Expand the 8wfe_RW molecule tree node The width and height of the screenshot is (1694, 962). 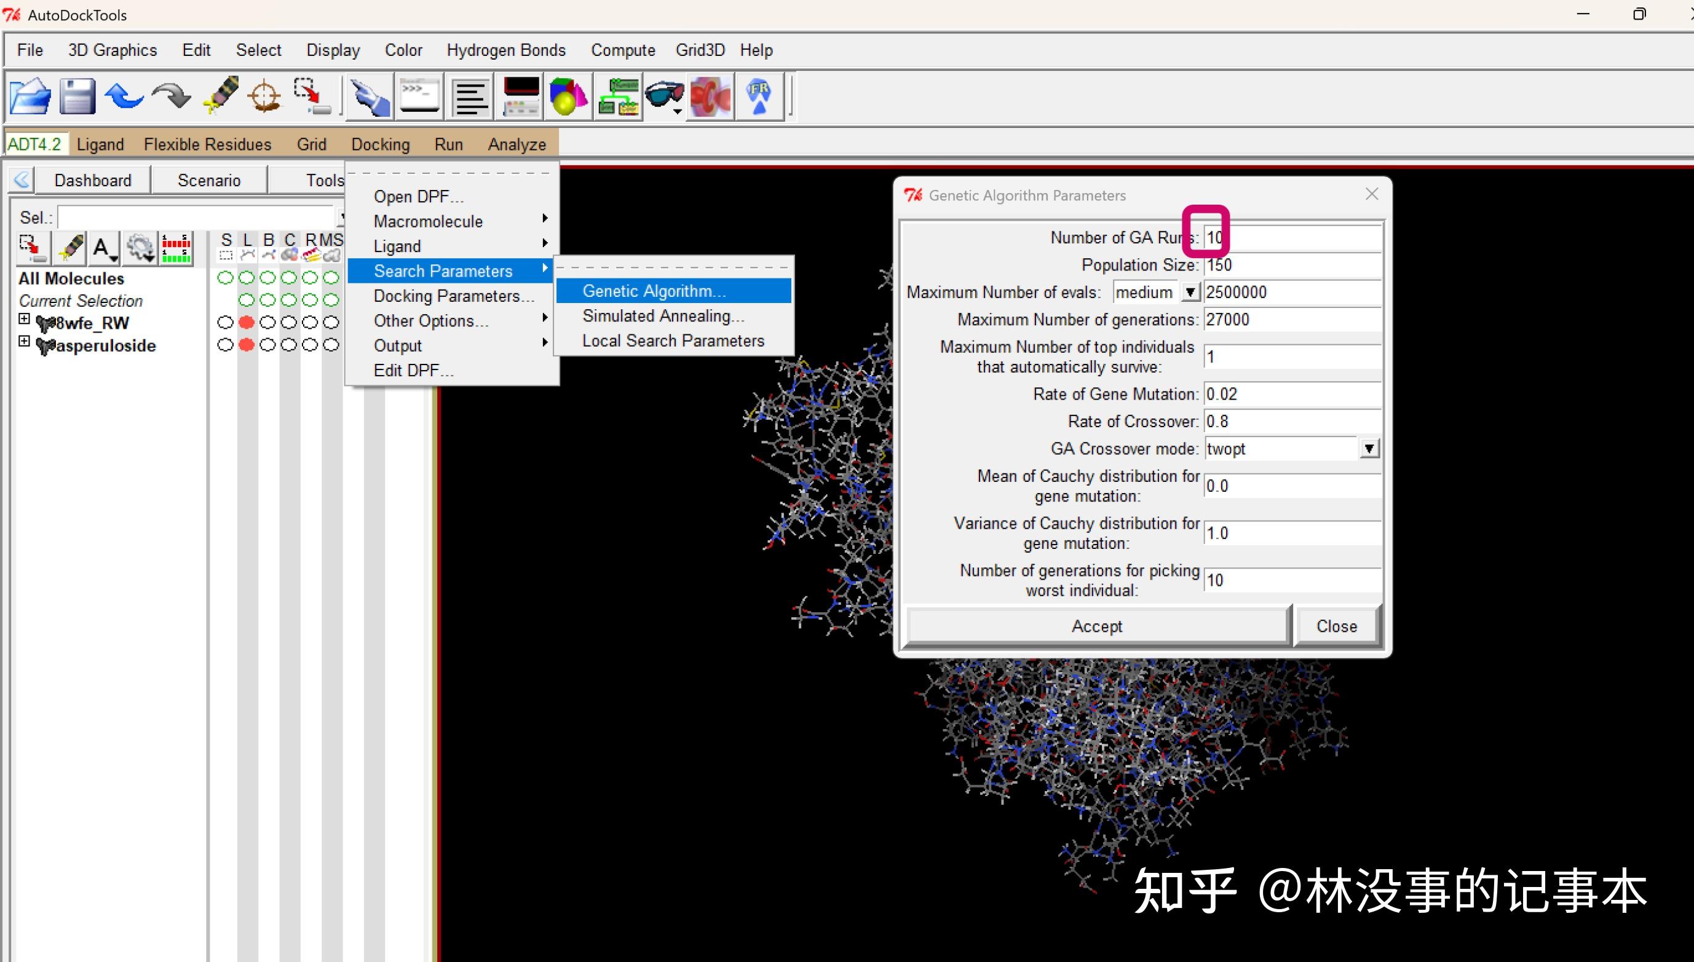25,320
